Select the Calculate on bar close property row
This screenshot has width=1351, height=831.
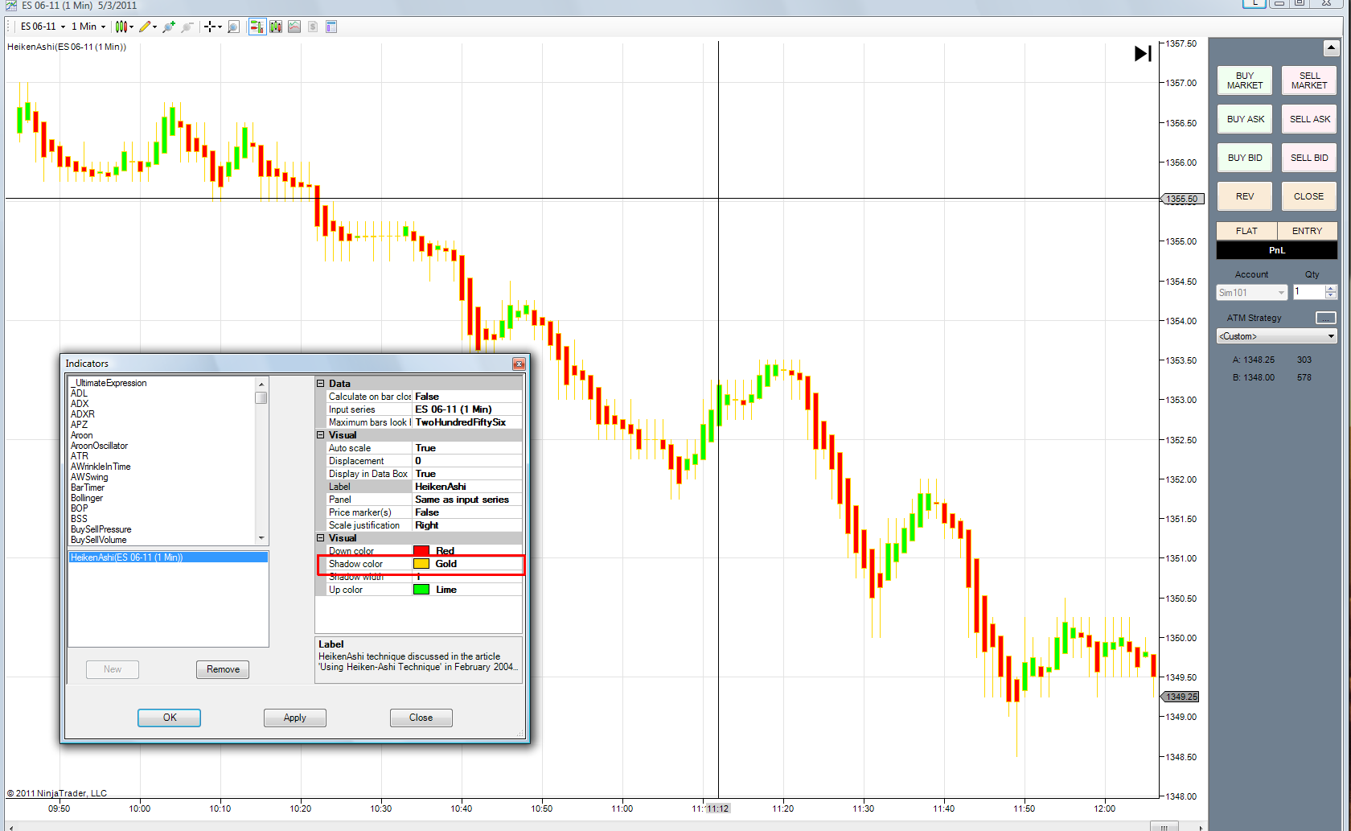click(x=425, y=397)
